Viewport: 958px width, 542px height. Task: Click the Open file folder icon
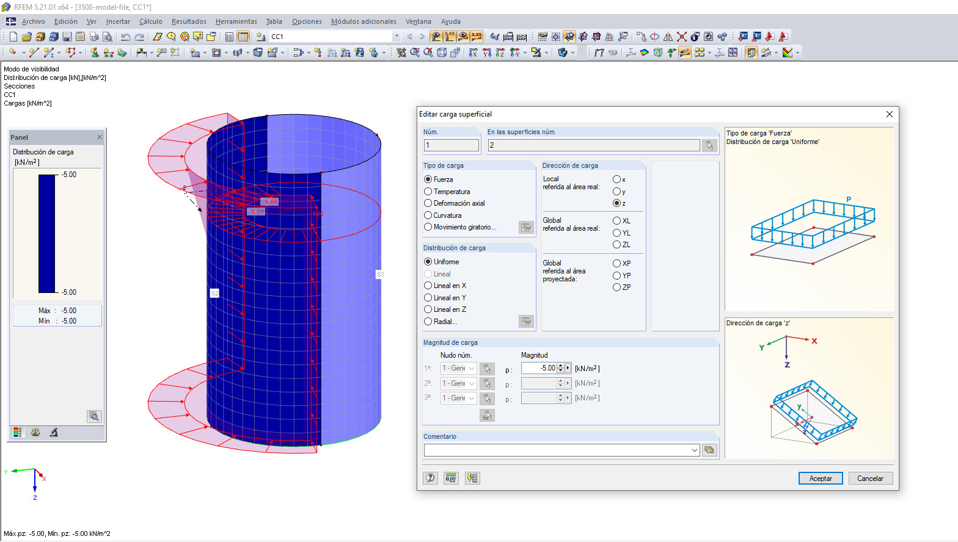(26, 37)
